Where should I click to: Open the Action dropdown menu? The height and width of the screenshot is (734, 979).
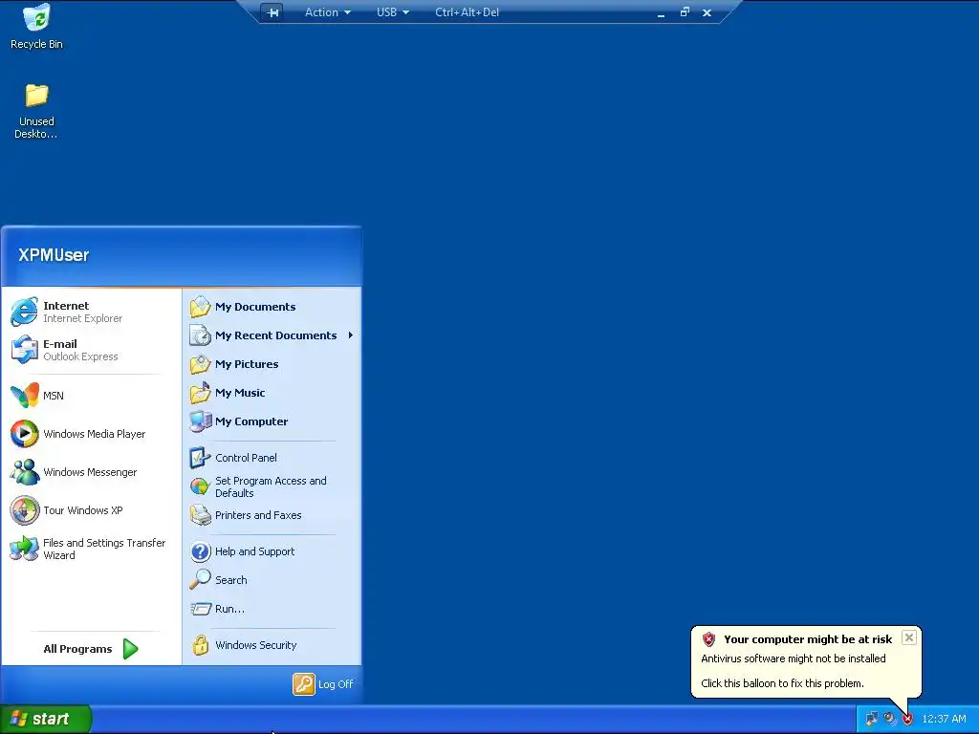327,12
